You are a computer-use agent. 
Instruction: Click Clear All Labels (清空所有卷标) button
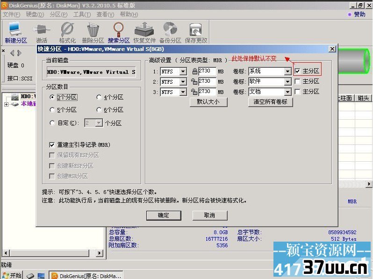coord(271,102)
